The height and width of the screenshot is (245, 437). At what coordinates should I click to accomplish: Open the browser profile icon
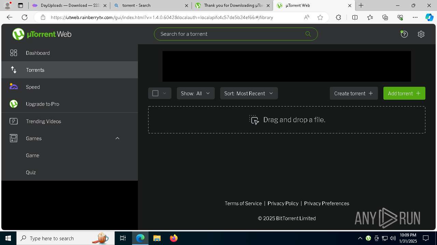(x=8, y=5)
